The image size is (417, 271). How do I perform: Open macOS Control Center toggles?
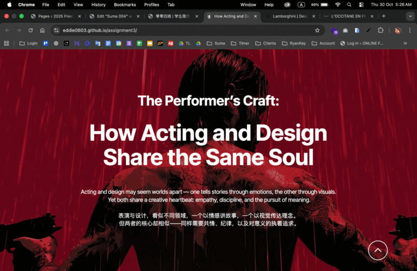coord(361,4)
